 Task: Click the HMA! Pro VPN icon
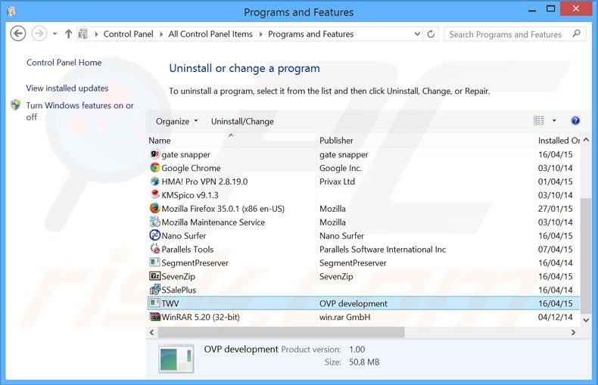click(154, 181)
